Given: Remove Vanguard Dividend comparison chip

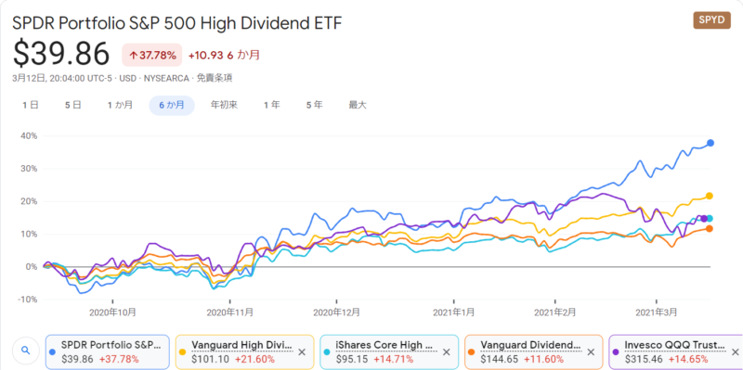Looking at the screenshot, I should tap(591, 352).
